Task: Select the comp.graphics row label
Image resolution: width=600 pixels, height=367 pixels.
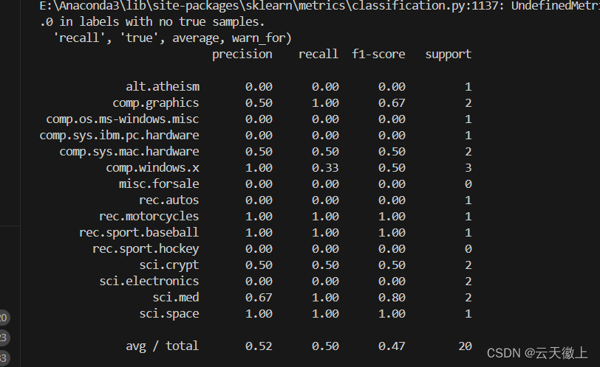Action: (x=156, y=103)
